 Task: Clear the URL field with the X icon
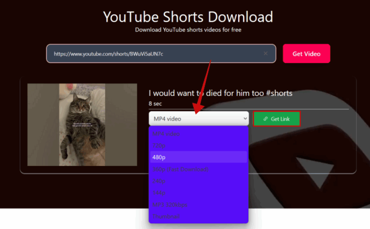(266, 53)
